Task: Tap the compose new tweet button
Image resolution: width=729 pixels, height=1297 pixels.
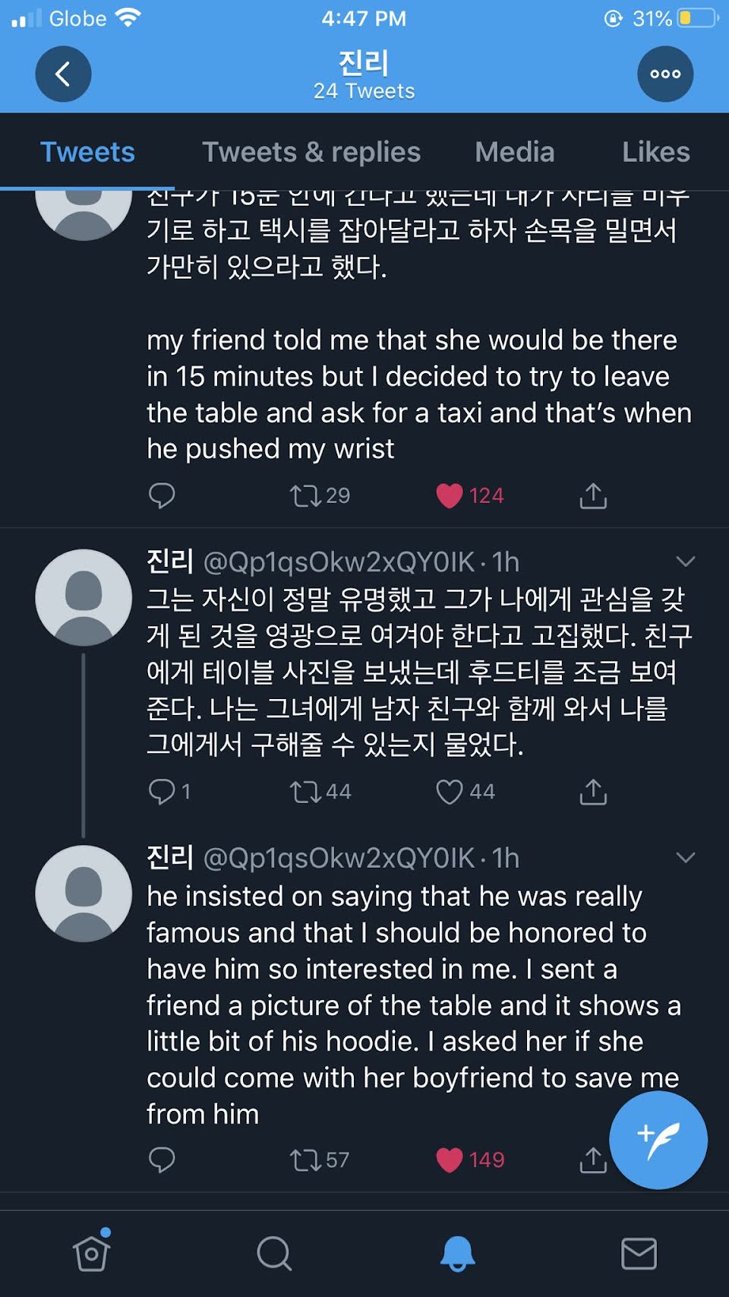Action: (658, 1140)
